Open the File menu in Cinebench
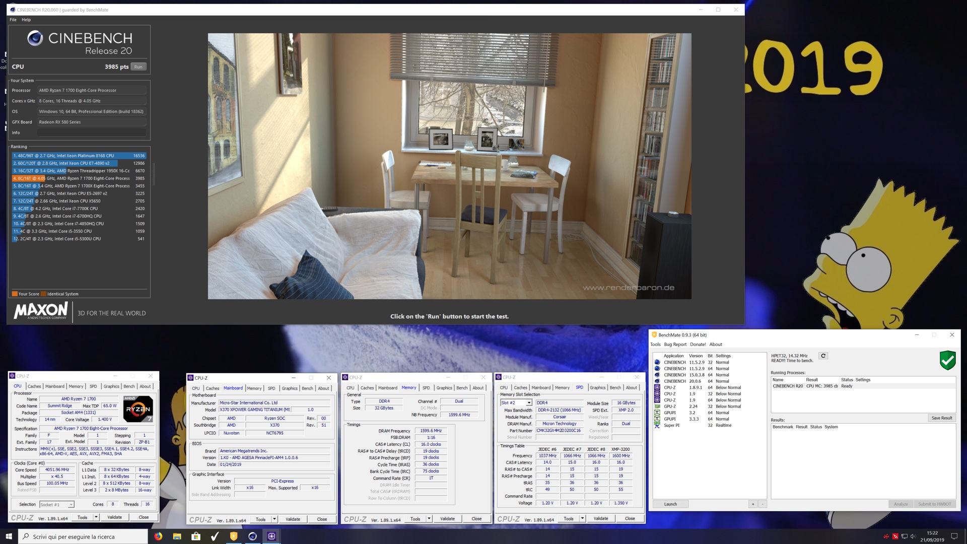Screen dimensions: 967x544 (x=13, y=20)
